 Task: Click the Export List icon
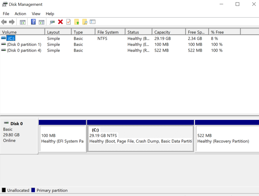click(92, 22)
